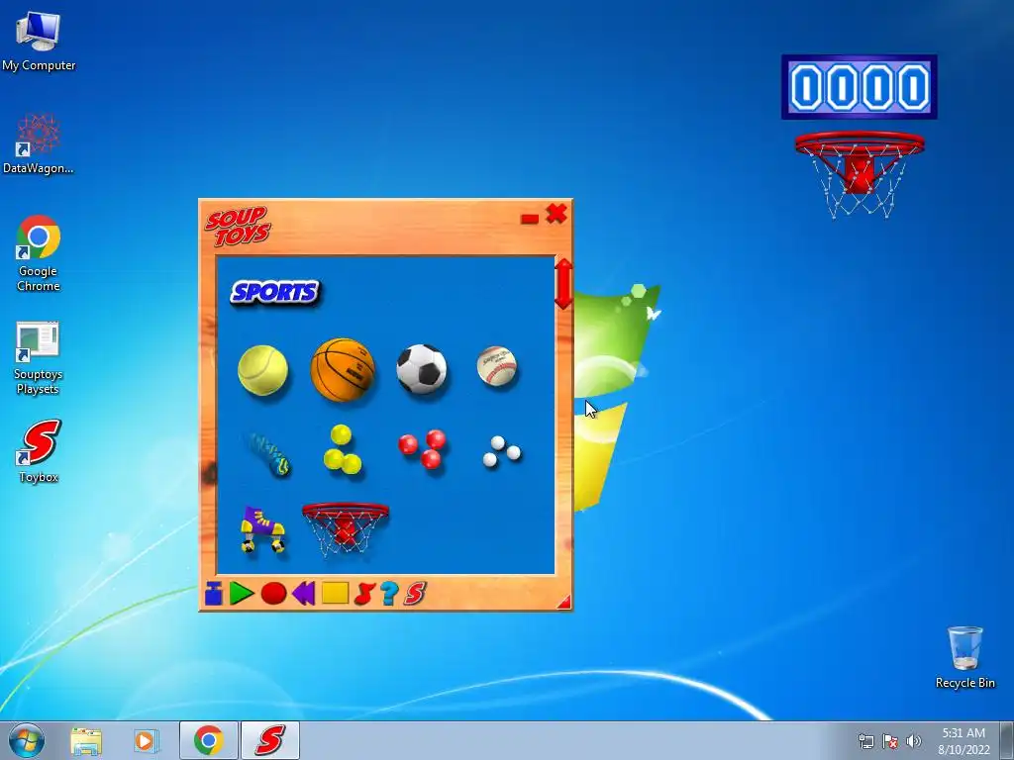The height and width of the screenshot is (760, 1014).
Task: Click the Souptoys taskbar button
Action: 270,740
